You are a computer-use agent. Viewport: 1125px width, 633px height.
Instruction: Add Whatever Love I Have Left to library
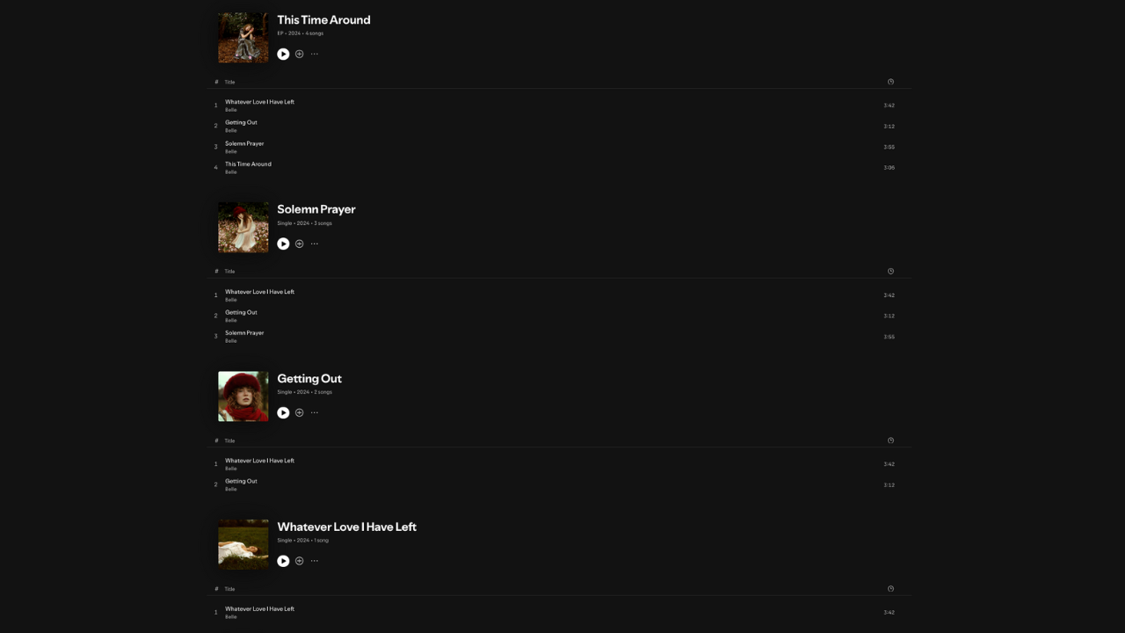coord(300,561)
